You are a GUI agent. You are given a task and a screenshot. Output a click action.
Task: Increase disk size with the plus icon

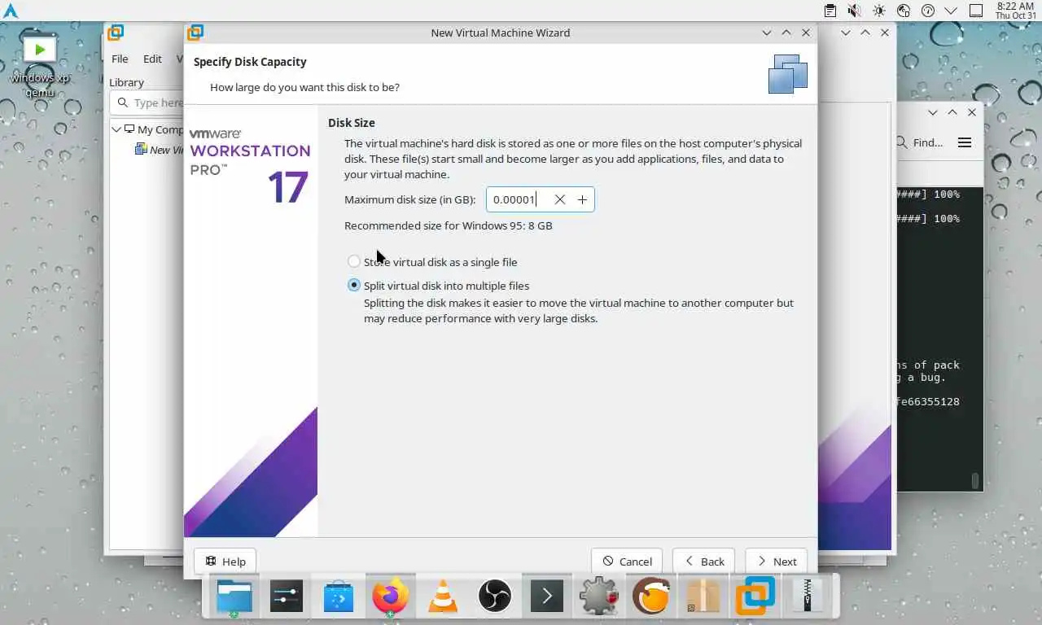click(582, 199)
